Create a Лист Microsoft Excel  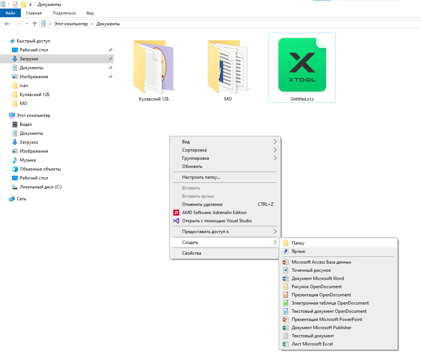(x=338, y=344)
